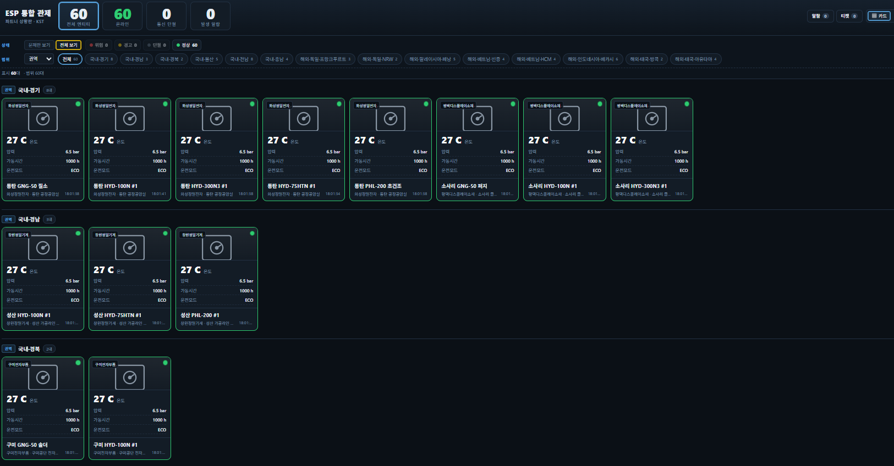
Task: Open the 티켓 0 button
Action: coord(849,16)
